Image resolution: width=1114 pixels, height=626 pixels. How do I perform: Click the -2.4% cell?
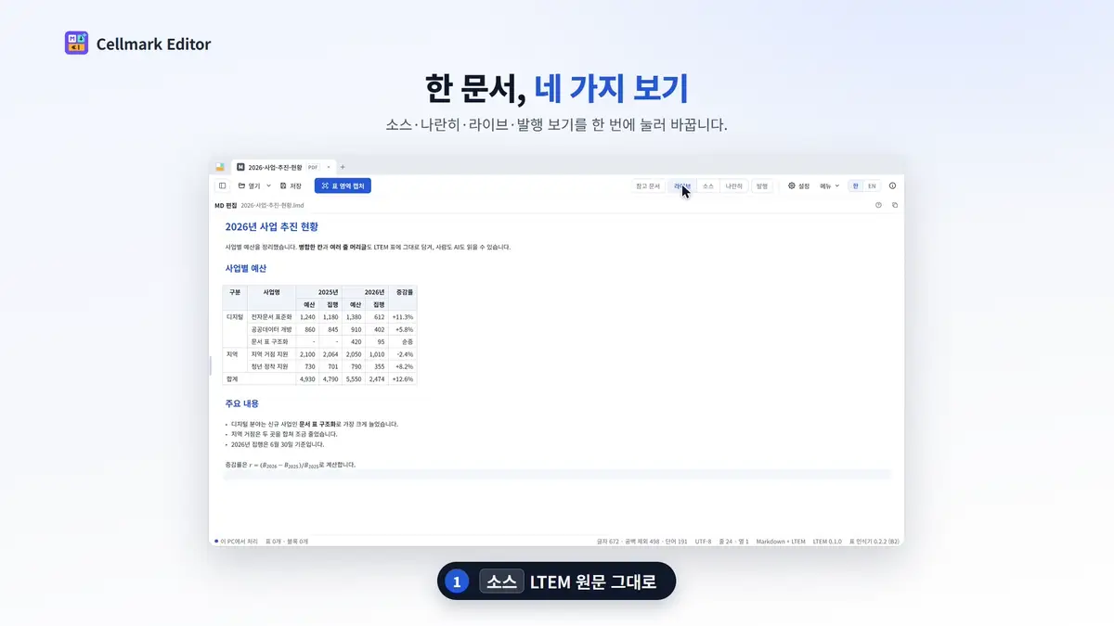405,354
